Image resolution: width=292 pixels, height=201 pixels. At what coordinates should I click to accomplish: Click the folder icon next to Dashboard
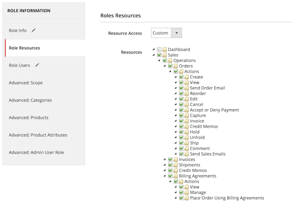coord(165,49)
